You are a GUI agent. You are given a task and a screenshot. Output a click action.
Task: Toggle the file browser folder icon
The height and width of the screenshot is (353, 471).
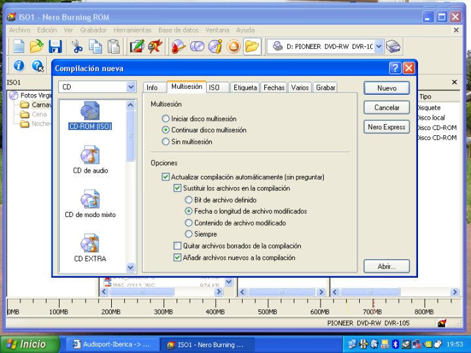click(x=252, y=47)
